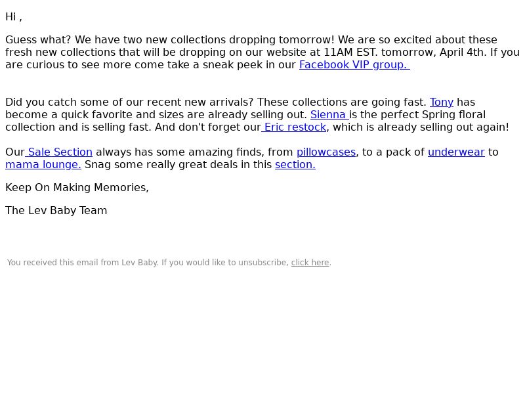Browse the pillowcases link
The image size is (525, 394).
pyautogui.click(x=326, y=152)
